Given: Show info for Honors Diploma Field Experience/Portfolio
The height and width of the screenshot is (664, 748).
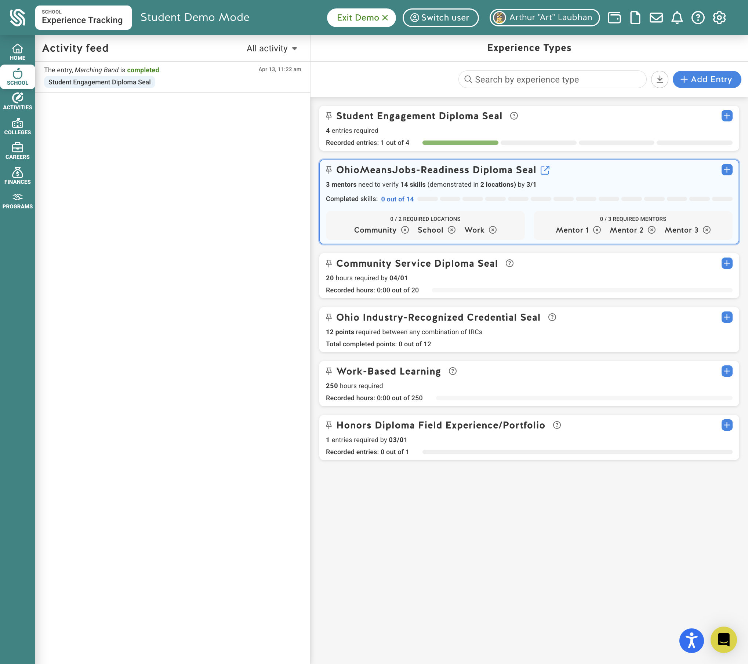Looking at the screenshot, I should (557, 425).
